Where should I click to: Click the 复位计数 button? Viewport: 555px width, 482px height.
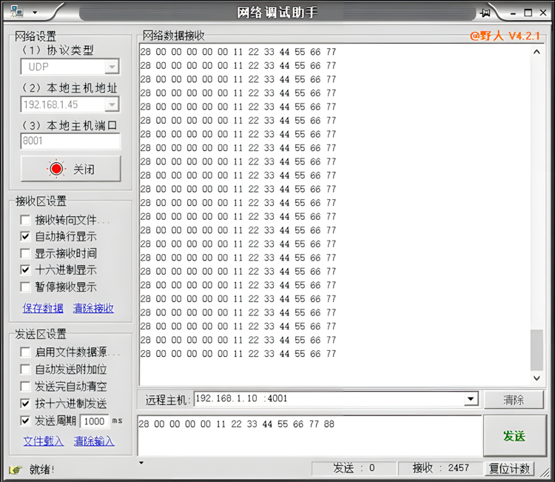[509, 468]
